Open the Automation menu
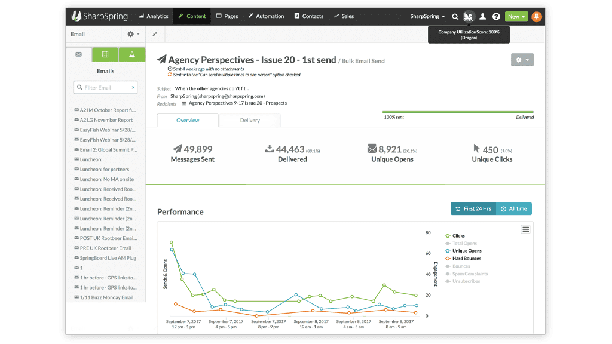 click(x=266, y=16)
